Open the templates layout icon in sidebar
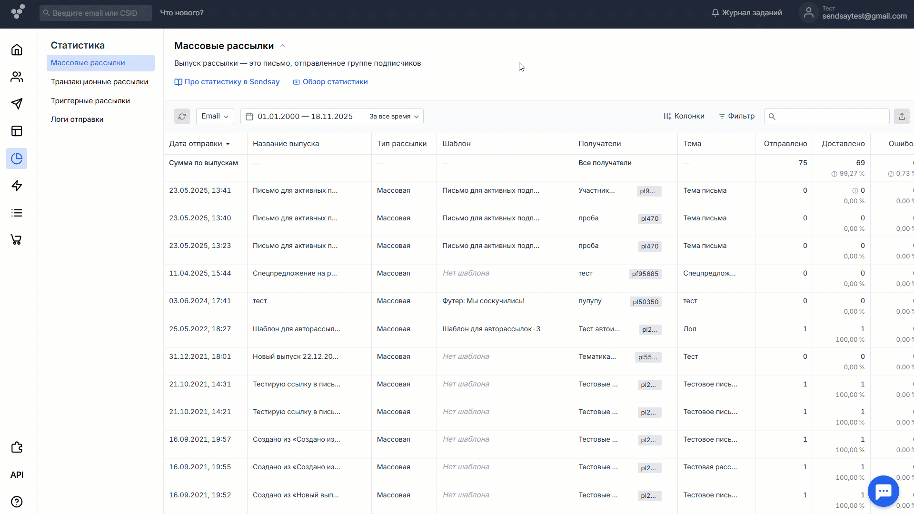Viewport: 914px width, 514px height. click(x=17, y=131)
